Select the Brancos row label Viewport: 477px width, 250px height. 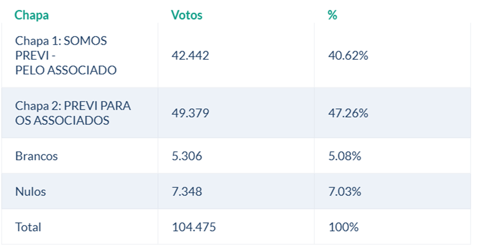37,156
